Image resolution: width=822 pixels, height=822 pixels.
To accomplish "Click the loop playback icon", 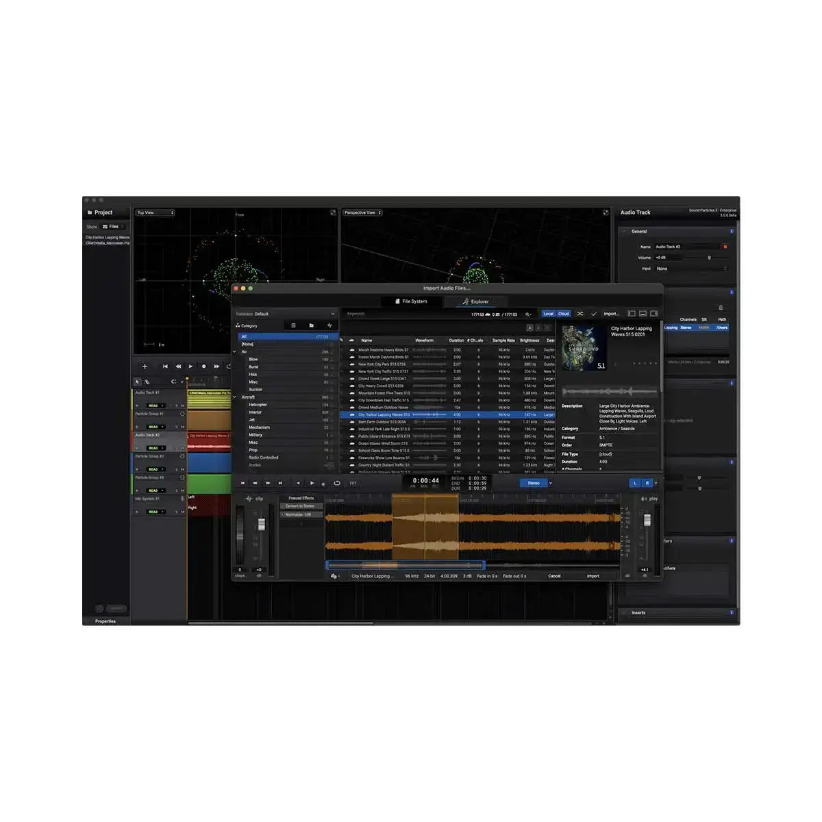I will [x=337, y=484].
